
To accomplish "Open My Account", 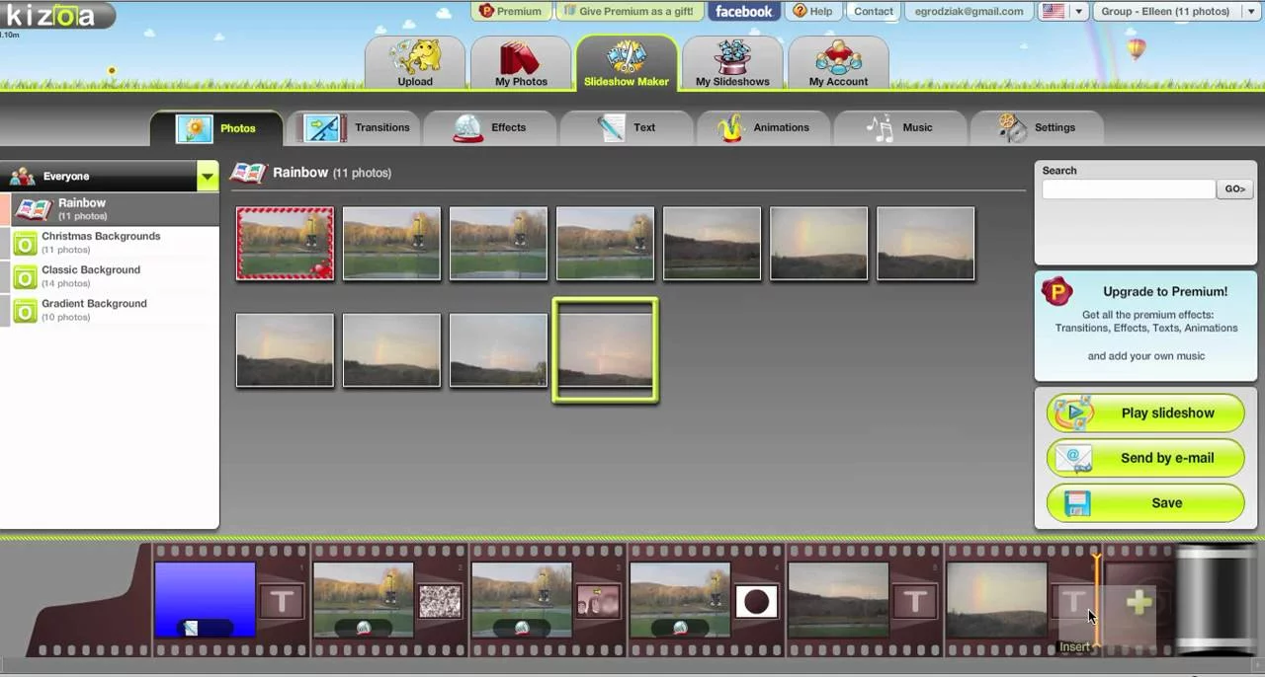I will 838,62.
